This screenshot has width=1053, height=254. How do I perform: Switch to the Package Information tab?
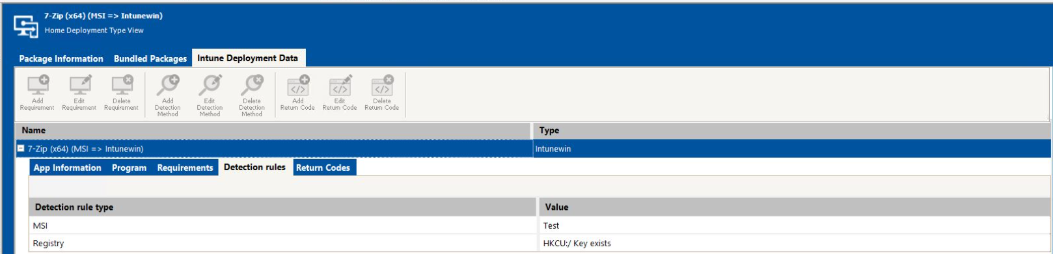point(61,58)
